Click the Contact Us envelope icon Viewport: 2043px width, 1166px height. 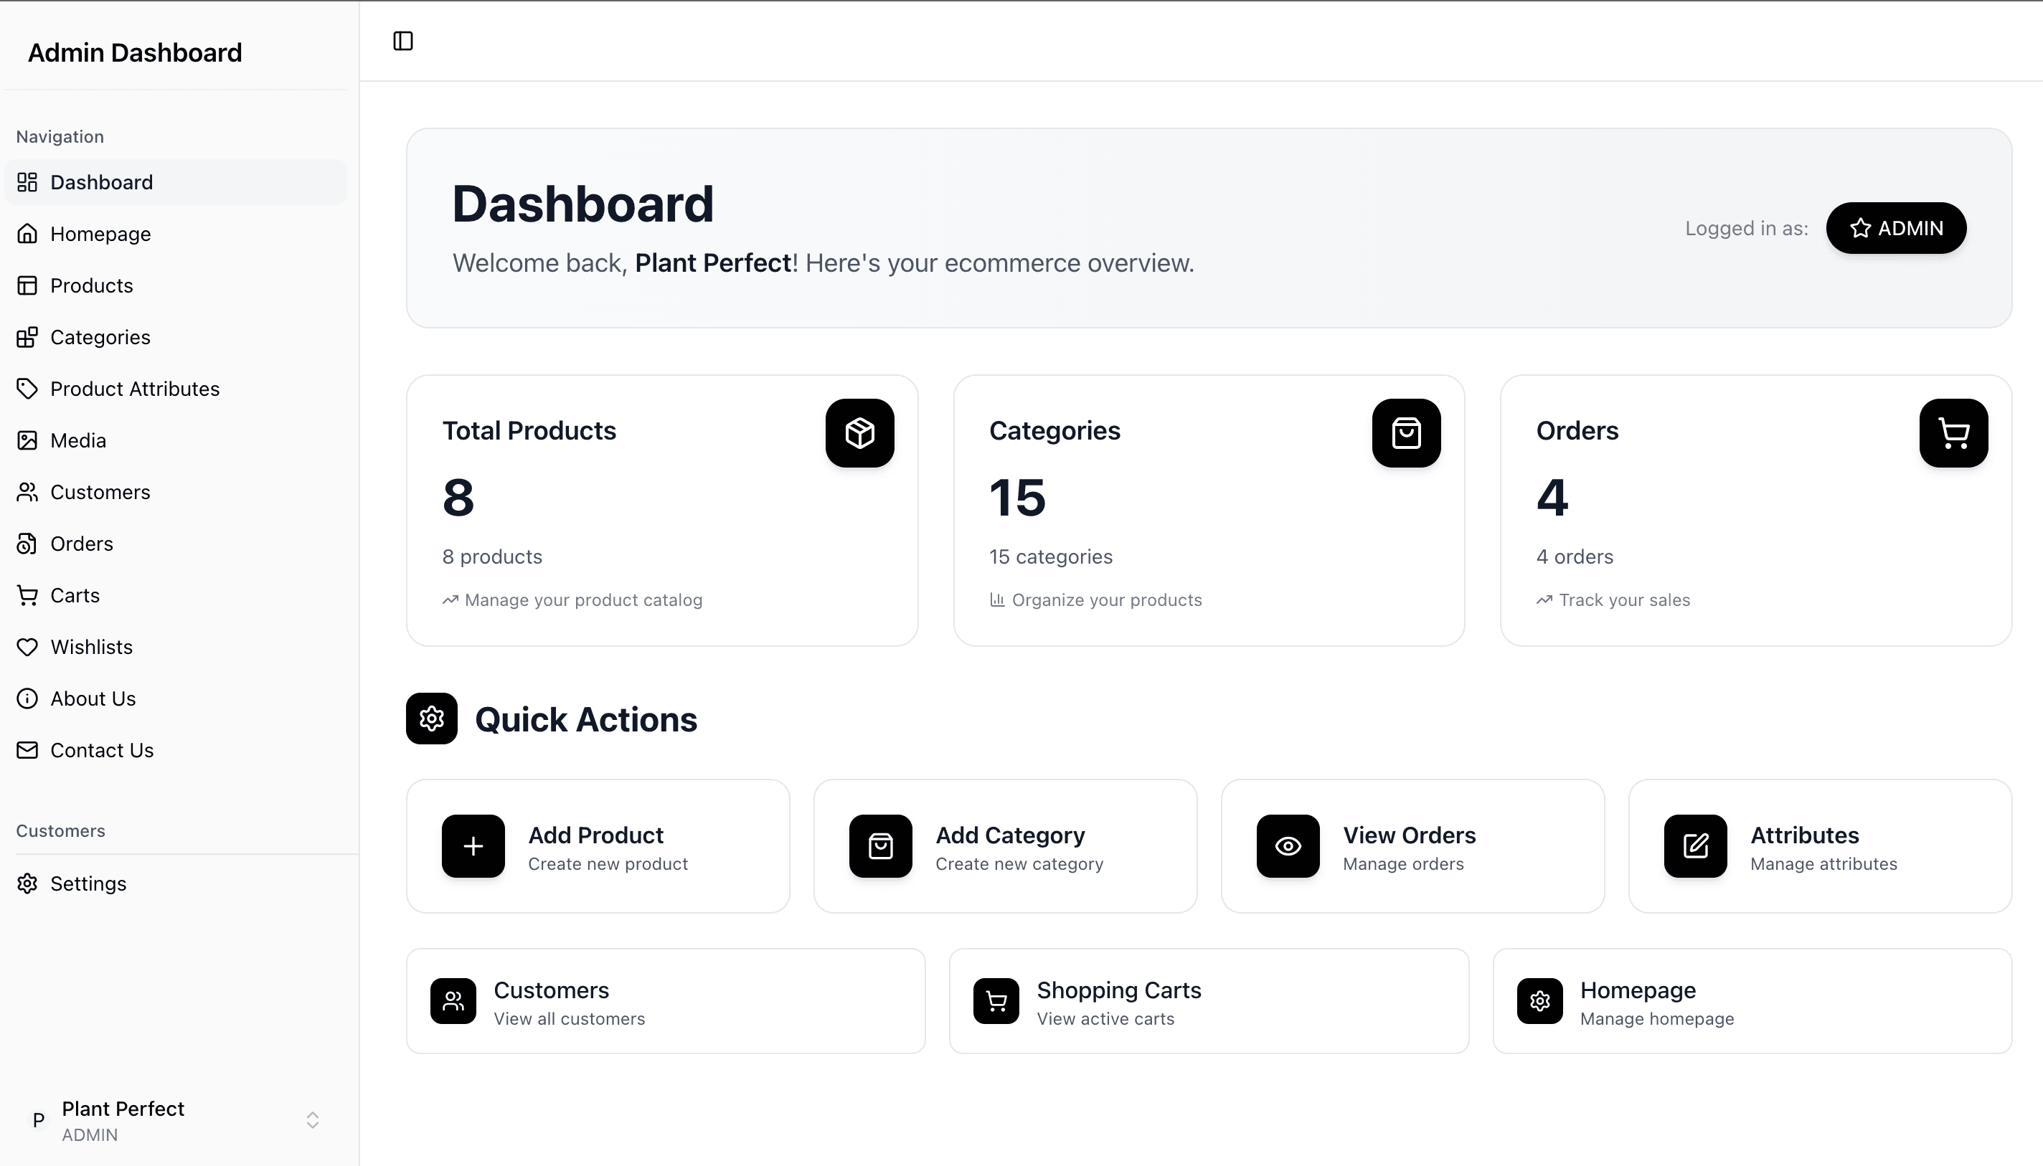point(27,750)
